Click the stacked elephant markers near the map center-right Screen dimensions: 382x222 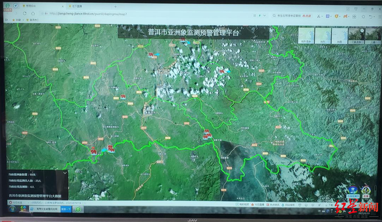click(x=207, y=135)
